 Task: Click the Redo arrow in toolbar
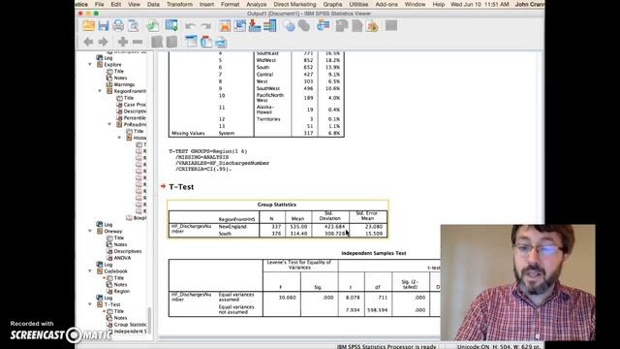pyautogui.click(x=205, y=26)
